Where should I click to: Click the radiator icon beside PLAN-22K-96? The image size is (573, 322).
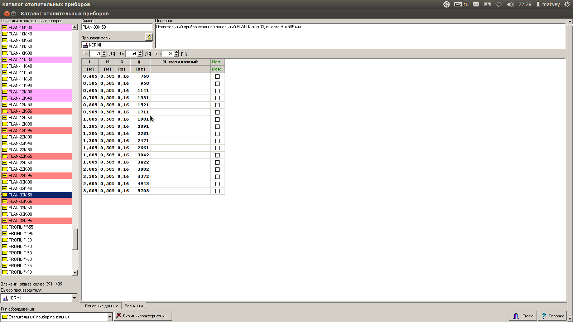pos(5,176)
